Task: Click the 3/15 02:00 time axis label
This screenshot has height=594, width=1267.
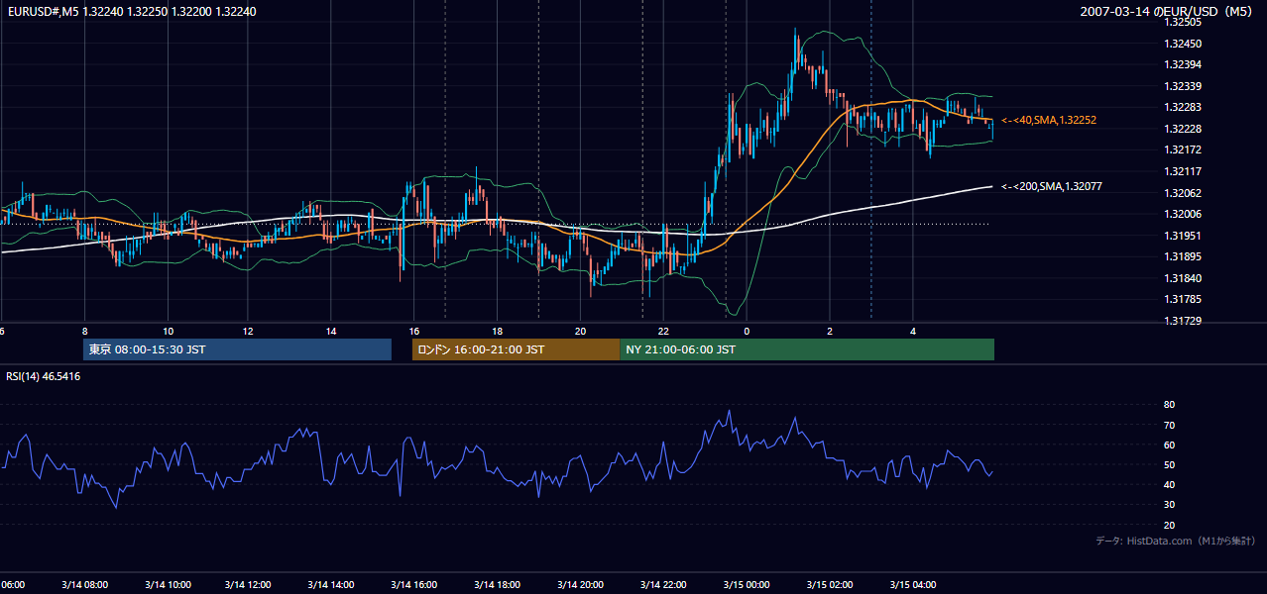Action: pos(829,585)
